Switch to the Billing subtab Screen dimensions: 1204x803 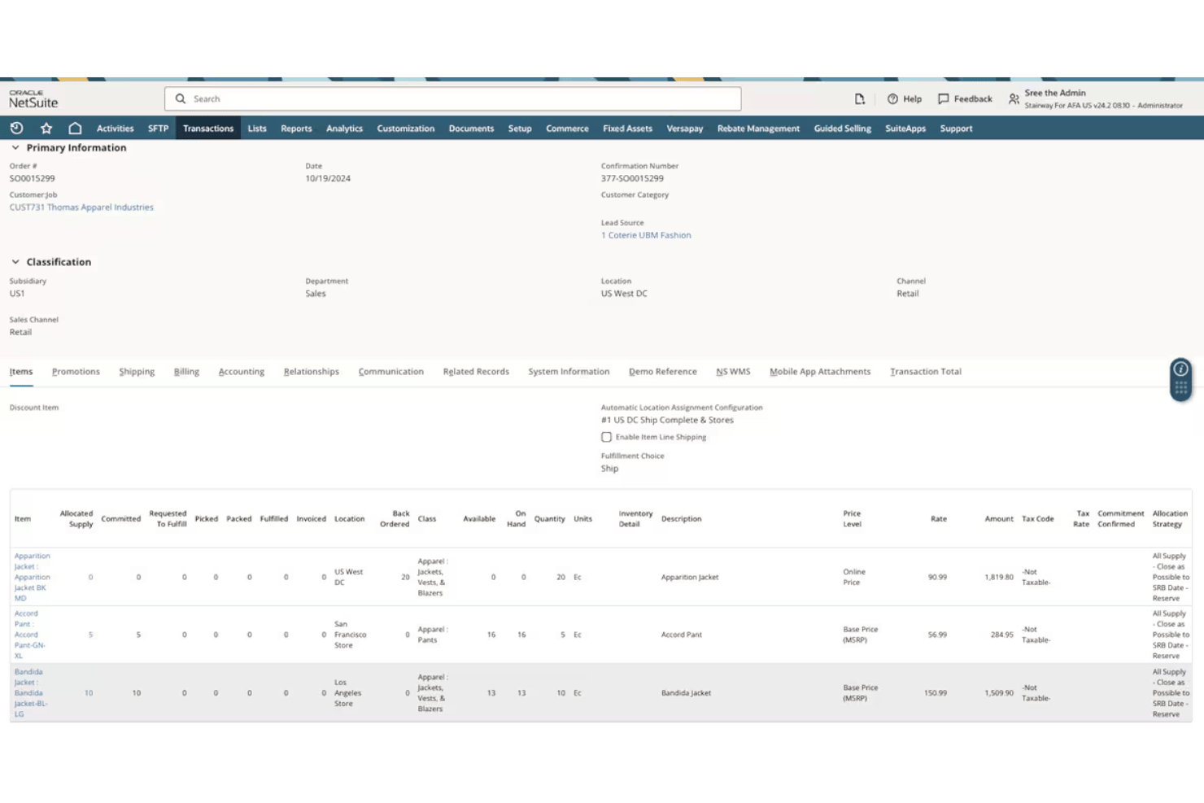pyautogui.click(x=186, y=372)
